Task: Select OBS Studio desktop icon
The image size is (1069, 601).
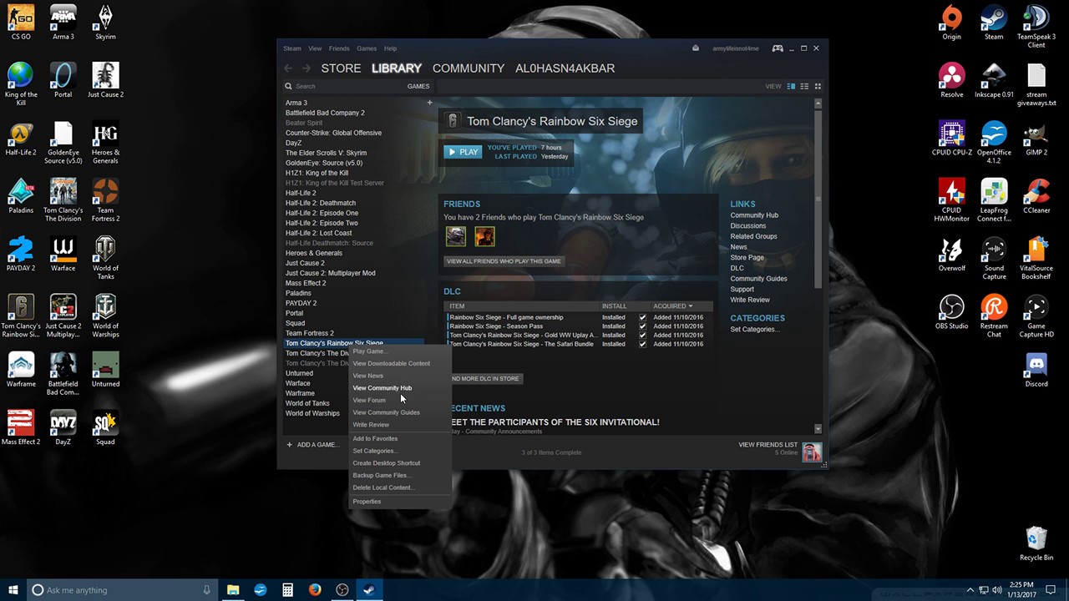Action: coord(951,311)
